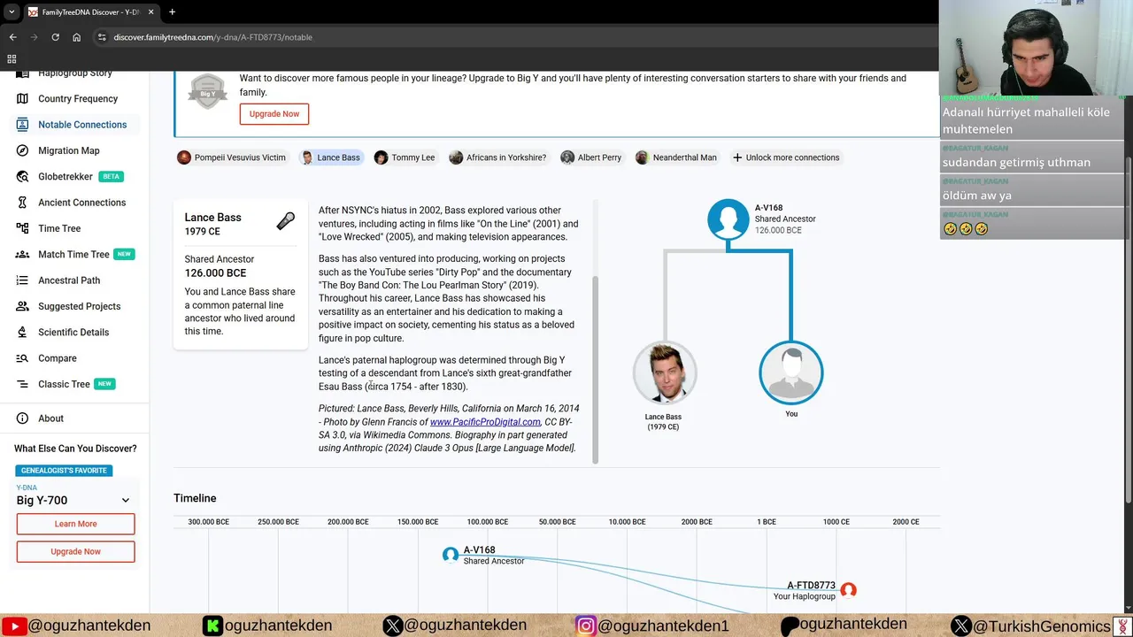This screenshot has height=637, width=1133.
Task: Click the BETA badge next to Globetrekker
Action: pyautogui.click(x=111, y=176)
